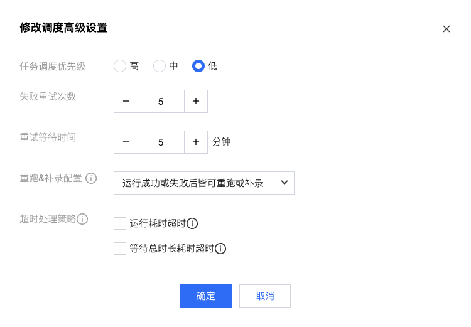Click info icon after 运行耗时超时
This screenshot has height=327, width=471.
pyautogui.click(x=192, y=223)
